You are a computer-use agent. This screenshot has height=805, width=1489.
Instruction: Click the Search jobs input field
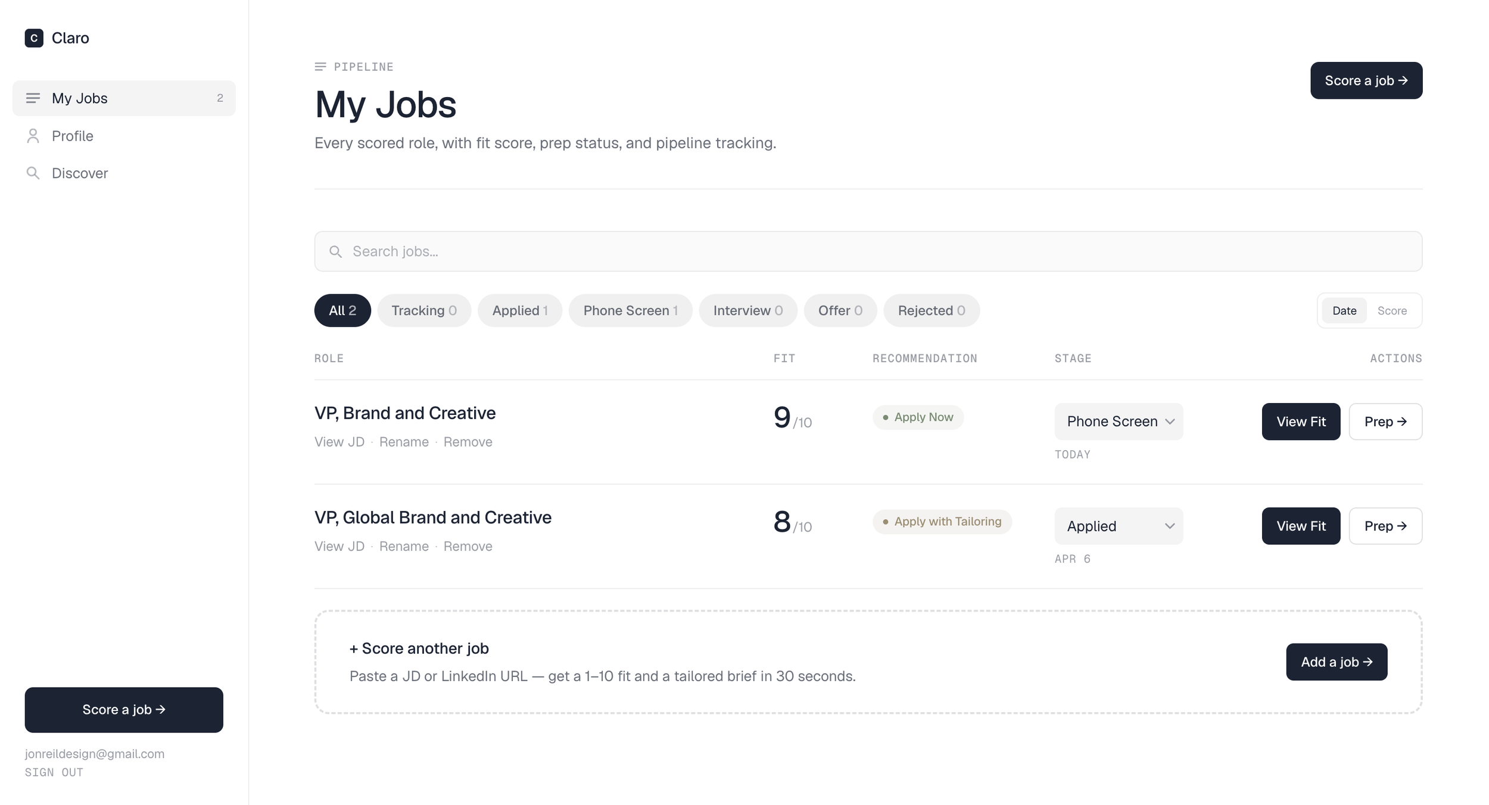[x=868, y=251]
